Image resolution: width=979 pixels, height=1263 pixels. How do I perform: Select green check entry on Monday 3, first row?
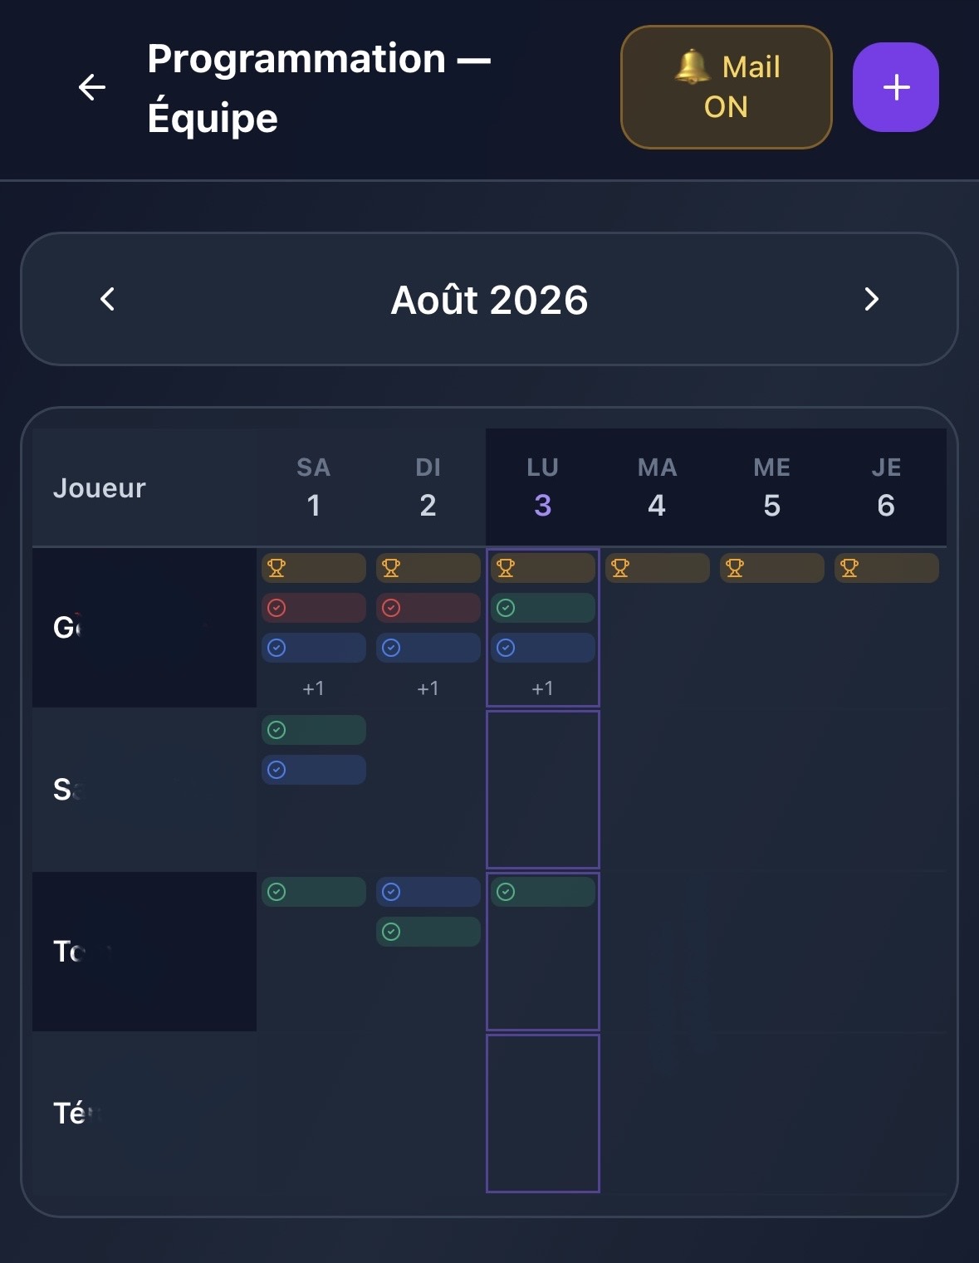point(543,608)
